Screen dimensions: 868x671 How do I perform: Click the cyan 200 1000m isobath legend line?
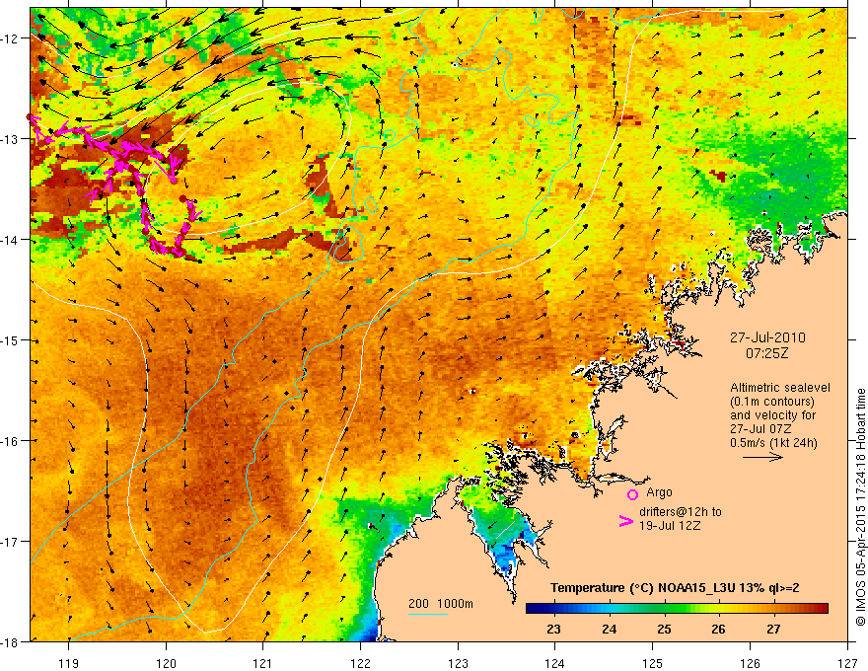click(x=428, y=614)
